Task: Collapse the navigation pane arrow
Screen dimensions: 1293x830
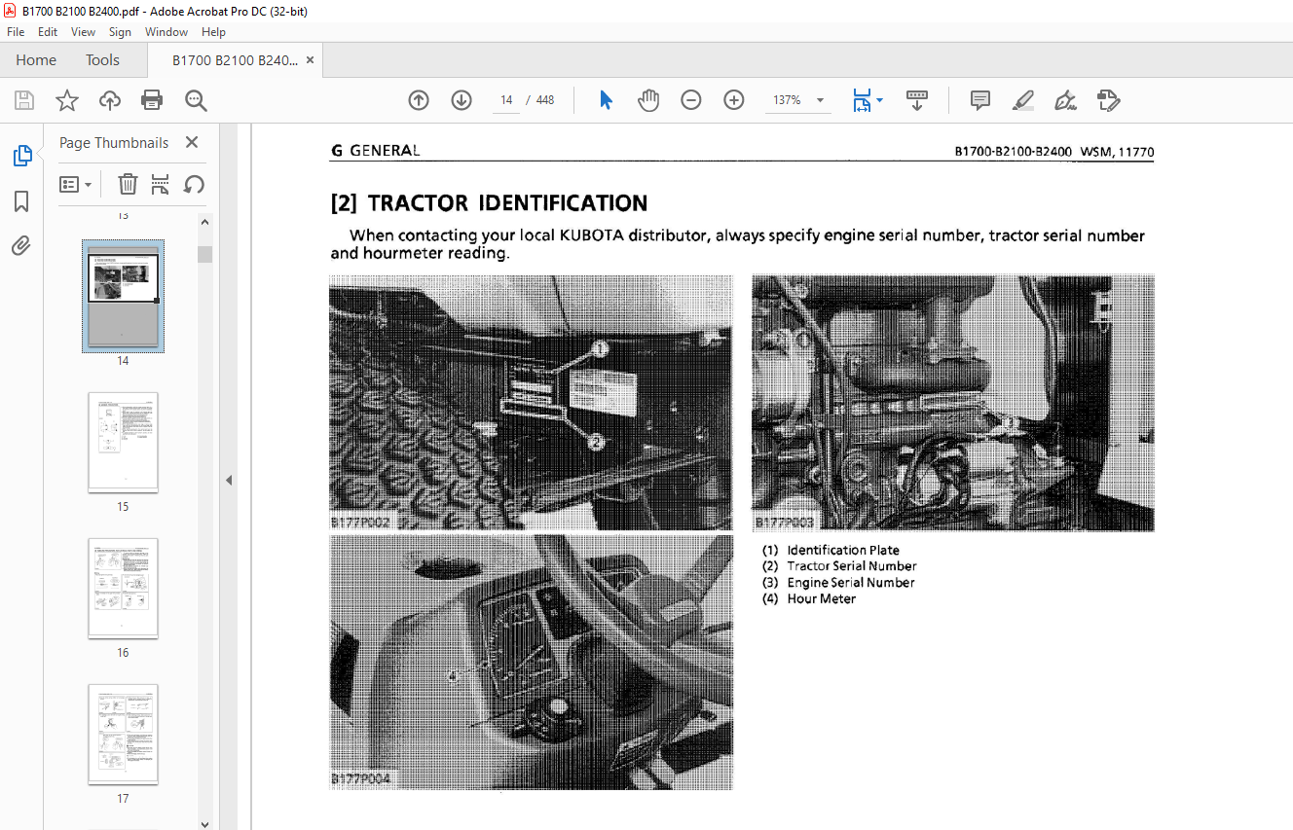Action: click(229, 480)
